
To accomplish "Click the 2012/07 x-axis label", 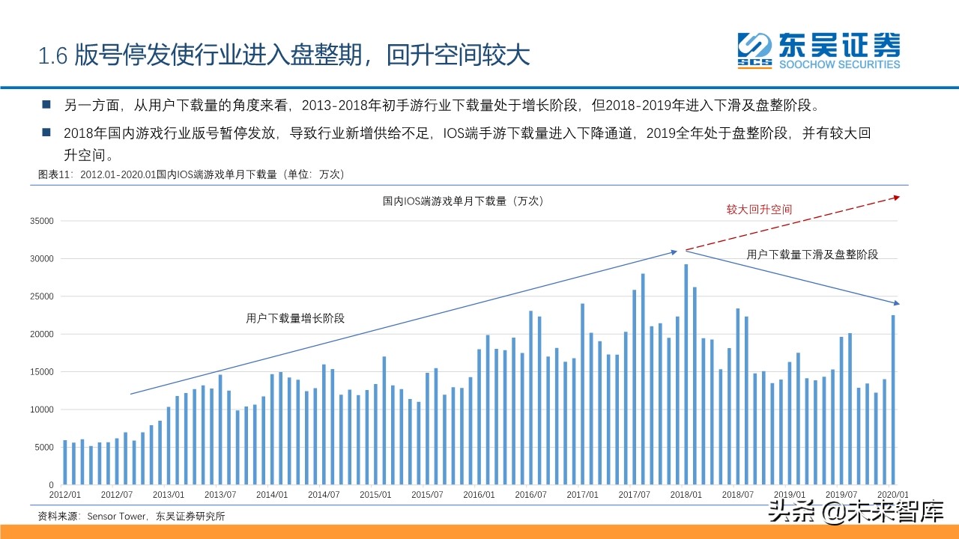I will click(117, 495).
